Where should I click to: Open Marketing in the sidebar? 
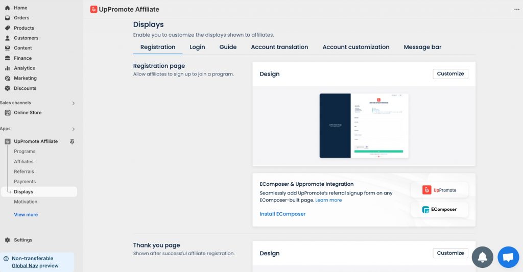(26, 78)
